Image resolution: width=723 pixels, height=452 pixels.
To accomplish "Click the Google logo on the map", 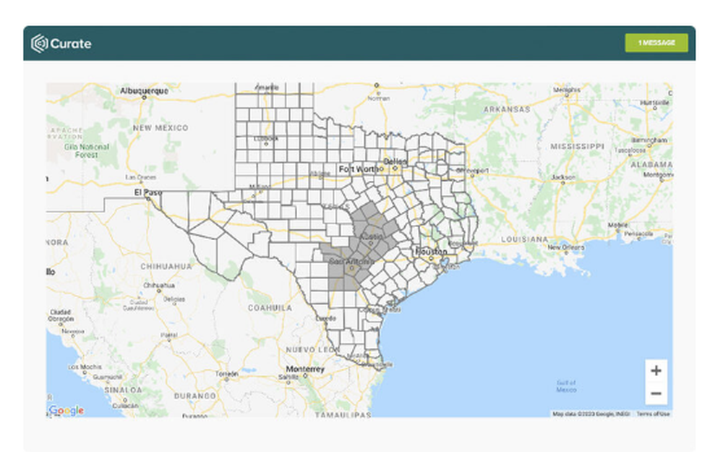I will (67, 410).
